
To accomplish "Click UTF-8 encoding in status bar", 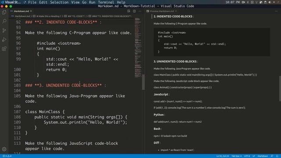I will point(247,156).
